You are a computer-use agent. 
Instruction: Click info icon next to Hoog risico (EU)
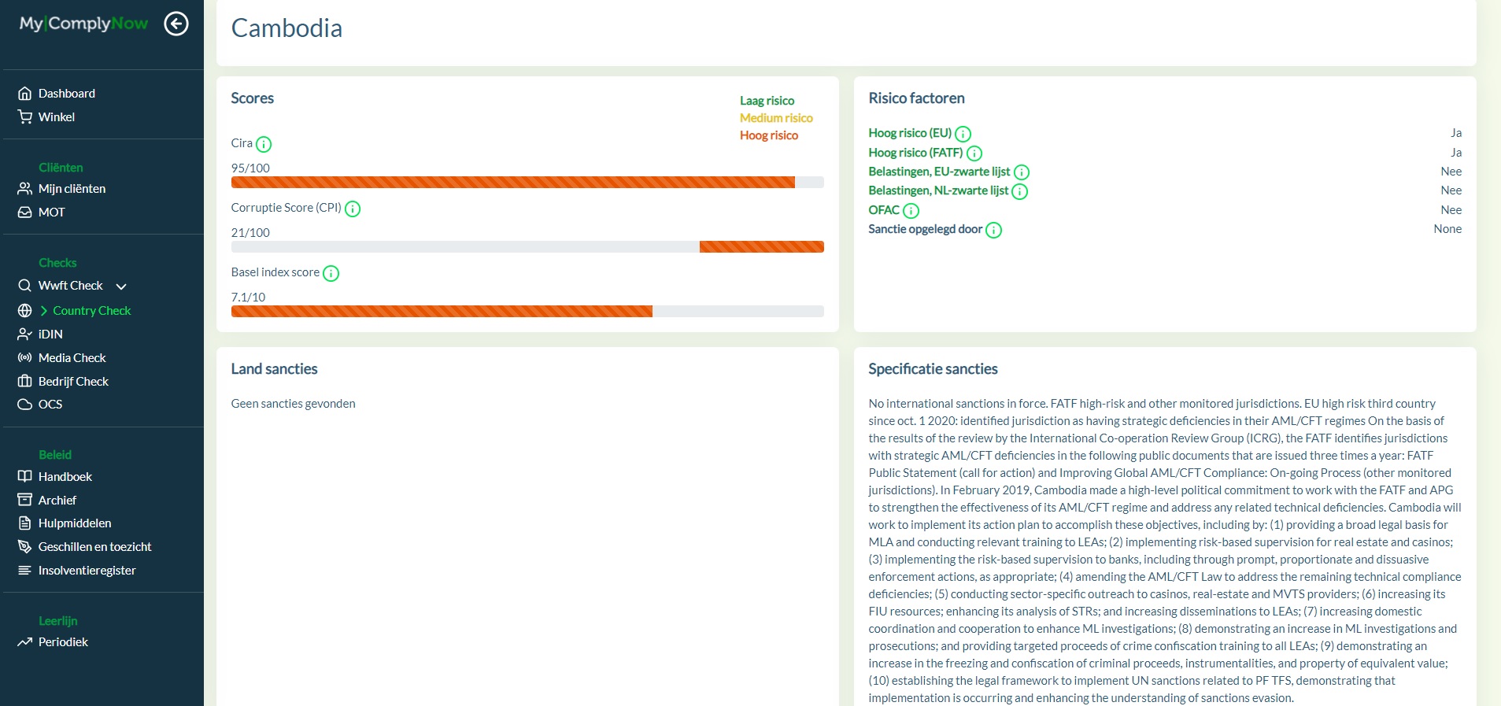tap(963, 134)
